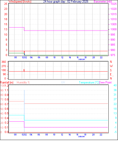Click the "Rainfall (in)" legend label

[7, 82]
